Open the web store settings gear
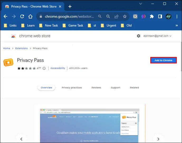This screenshot has height=143, width=182. [138, 36]
